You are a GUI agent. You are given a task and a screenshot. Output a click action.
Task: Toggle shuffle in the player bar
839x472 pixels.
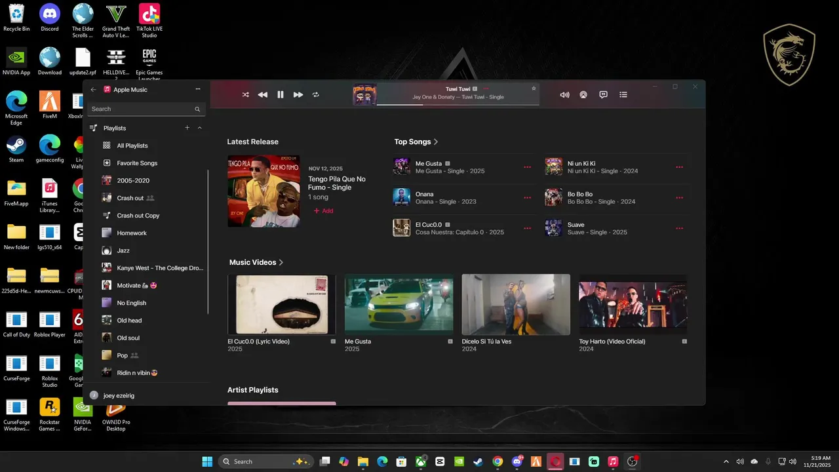pos(245,94)
